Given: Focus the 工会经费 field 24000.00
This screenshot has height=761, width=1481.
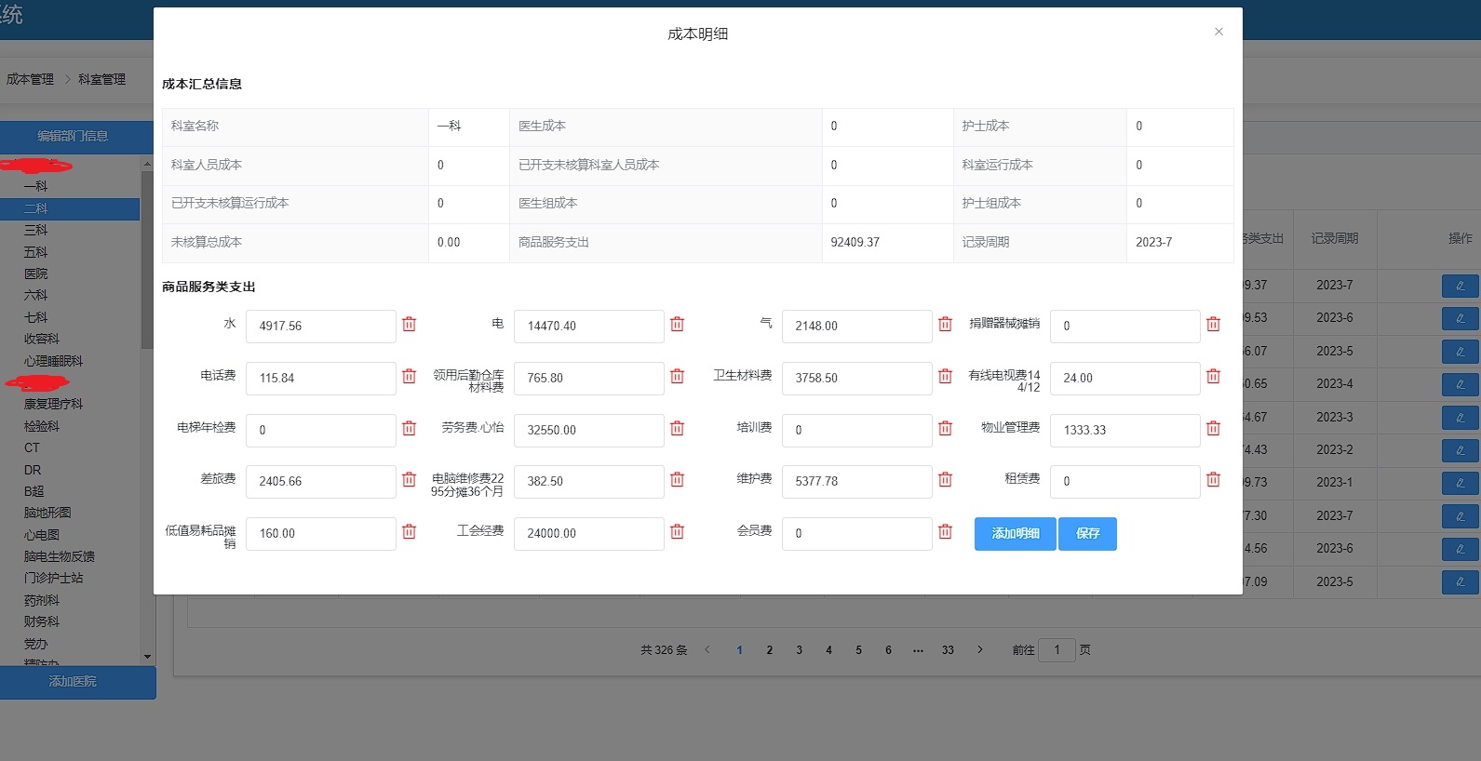Looking at the screenshot, I should click(589, 534).
